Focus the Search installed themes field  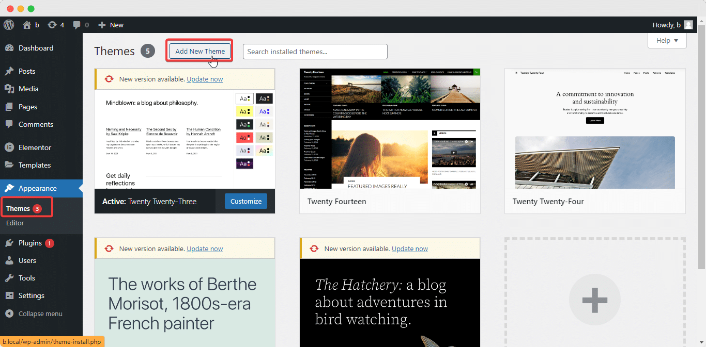[315, 52]
